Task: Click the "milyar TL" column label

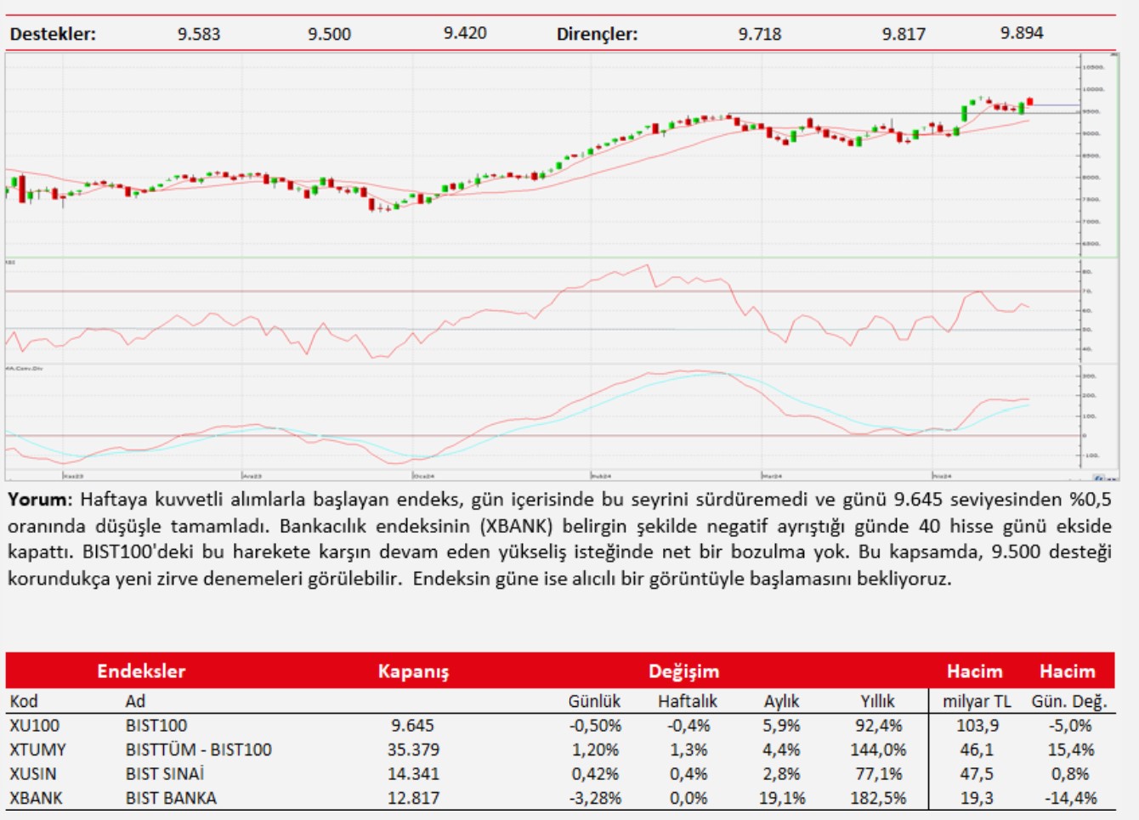Action: tap(977, 701)
